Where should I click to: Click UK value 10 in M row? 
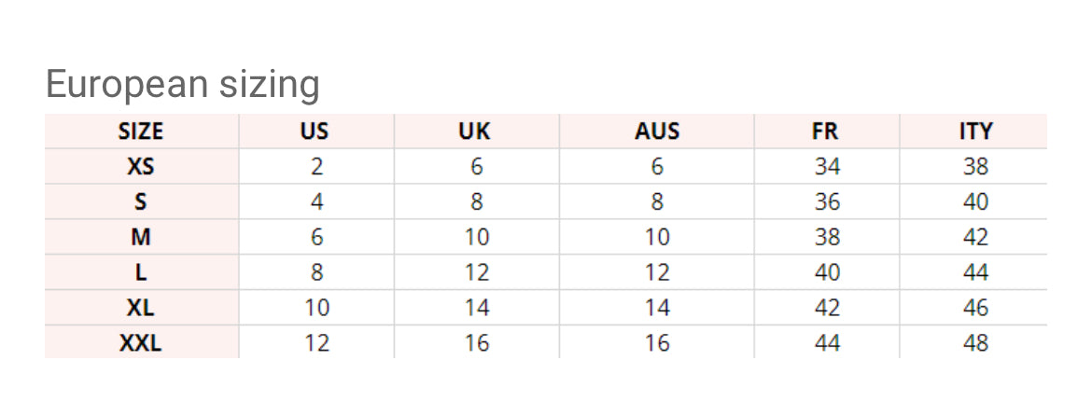tap(476, 237)
